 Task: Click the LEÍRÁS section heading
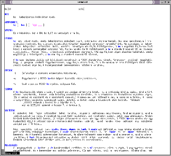click(x=9, y=38)
